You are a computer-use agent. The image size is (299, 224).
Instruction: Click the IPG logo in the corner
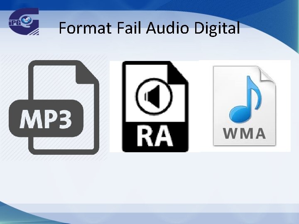(x=24, y=21)
